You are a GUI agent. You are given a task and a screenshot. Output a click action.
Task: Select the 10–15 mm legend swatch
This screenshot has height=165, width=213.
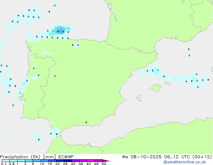point(44,161)
